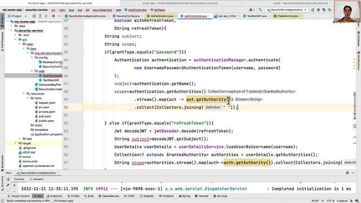
Task: Click Collapse All in Project panel header
Action: pyautogui.click(x=46, y=16)
